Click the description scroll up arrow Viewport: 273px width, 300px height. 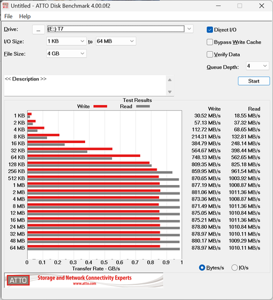coord(170,80)
